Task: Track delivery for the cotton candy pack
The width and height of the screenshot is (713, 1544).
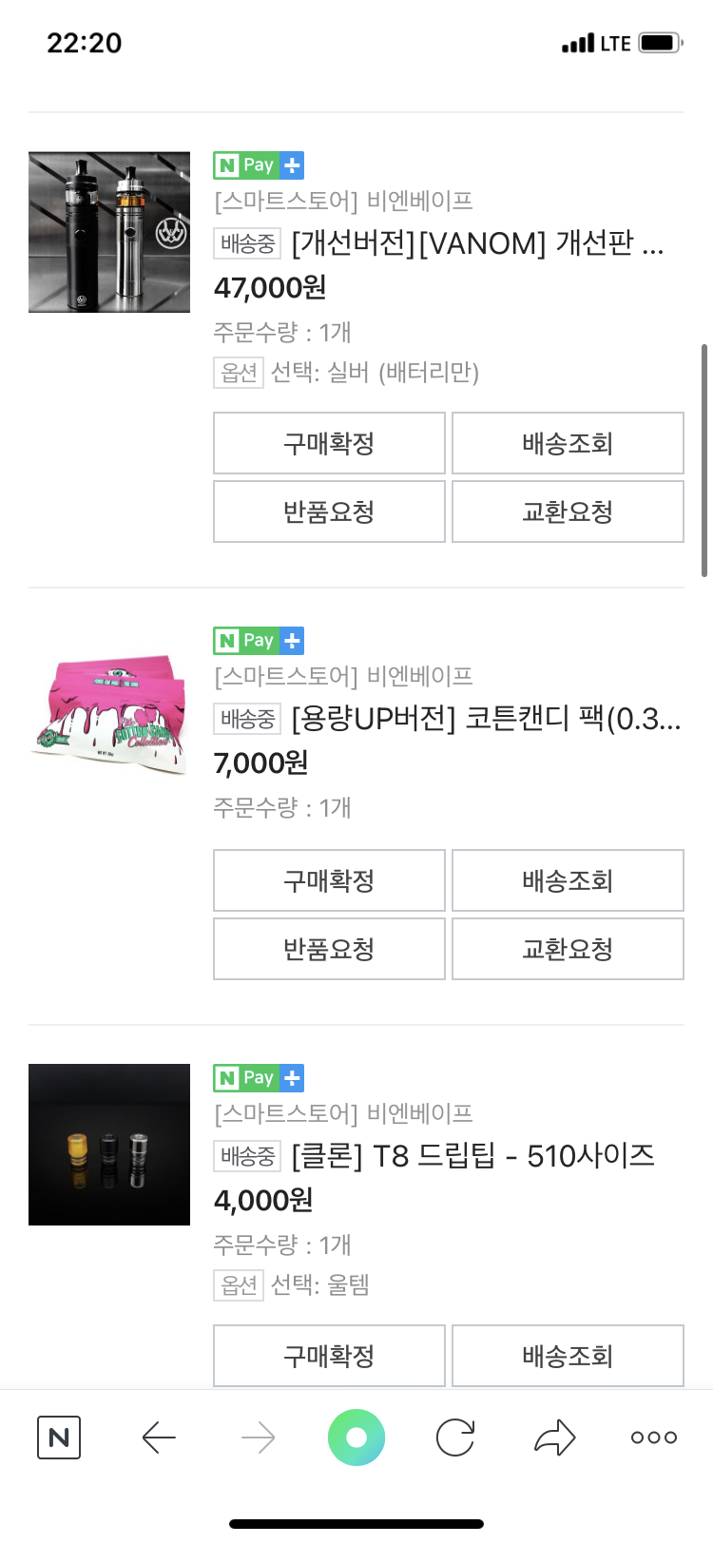Action: pos(568,880)
